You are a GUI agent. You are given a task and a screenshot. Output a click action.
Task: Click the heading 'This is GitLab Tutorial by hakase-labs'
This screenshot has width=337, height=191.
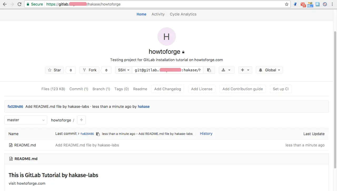[x=53, y=175]
